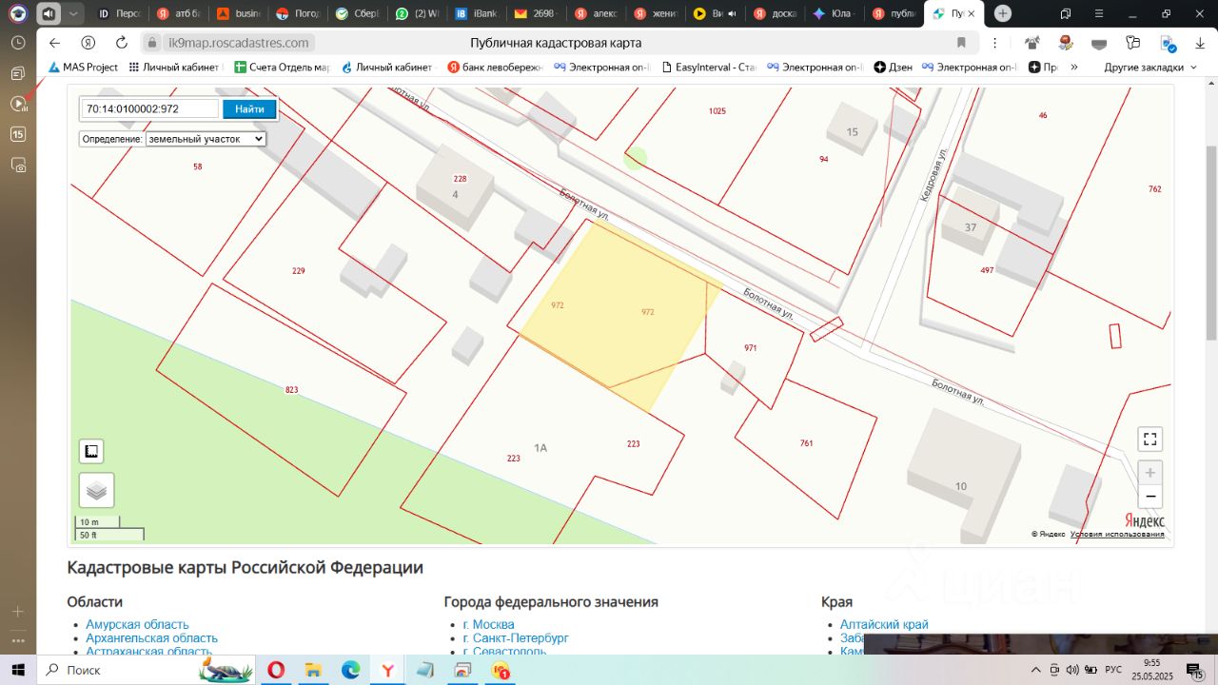Click the sidebar three-dots more button
This screenshot has width=1218, height=685.
click(17, 639)
